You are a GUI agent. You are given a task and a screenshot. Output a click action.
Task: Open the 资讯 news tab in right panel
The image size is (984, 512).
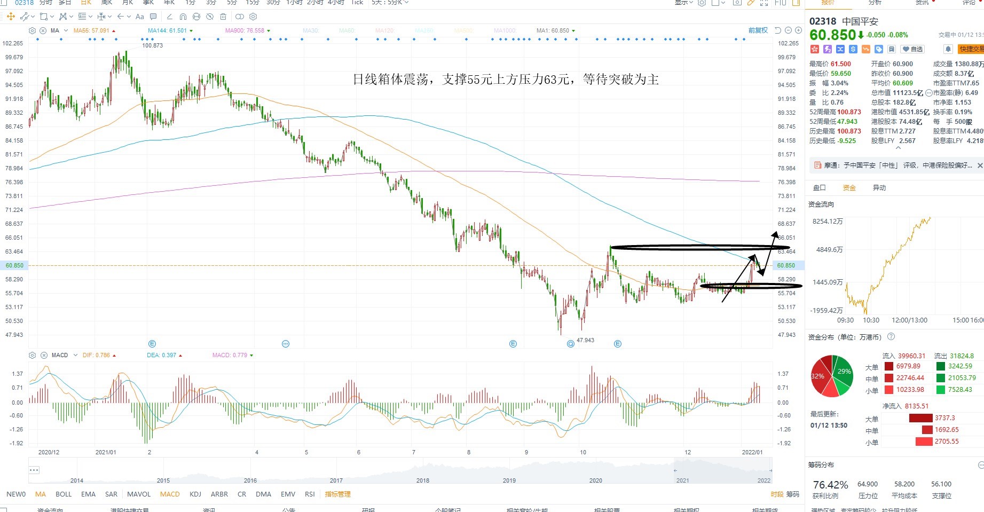[x=922, y=3]
